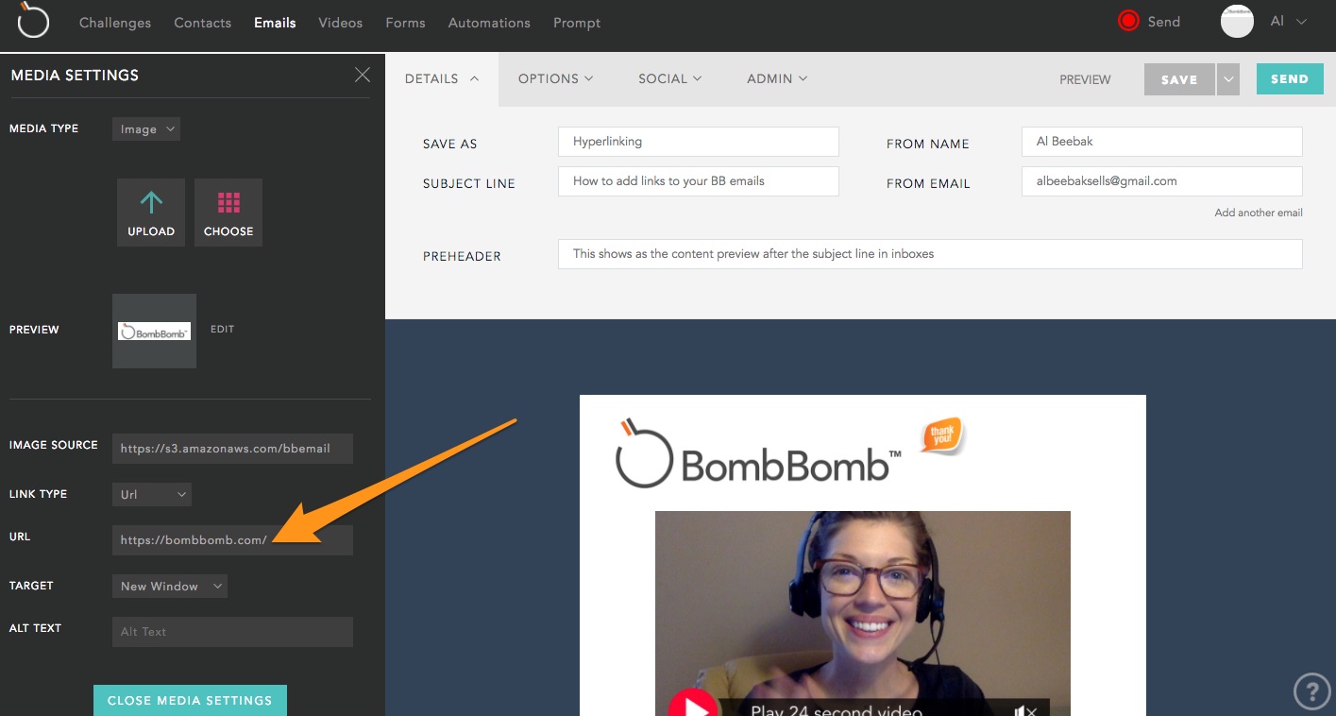Click the teal SEND button
1336x716 pixels.
coord(1289,79)
